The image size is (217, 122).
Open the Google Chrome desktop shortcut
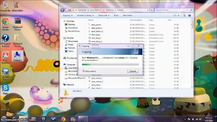5,24
